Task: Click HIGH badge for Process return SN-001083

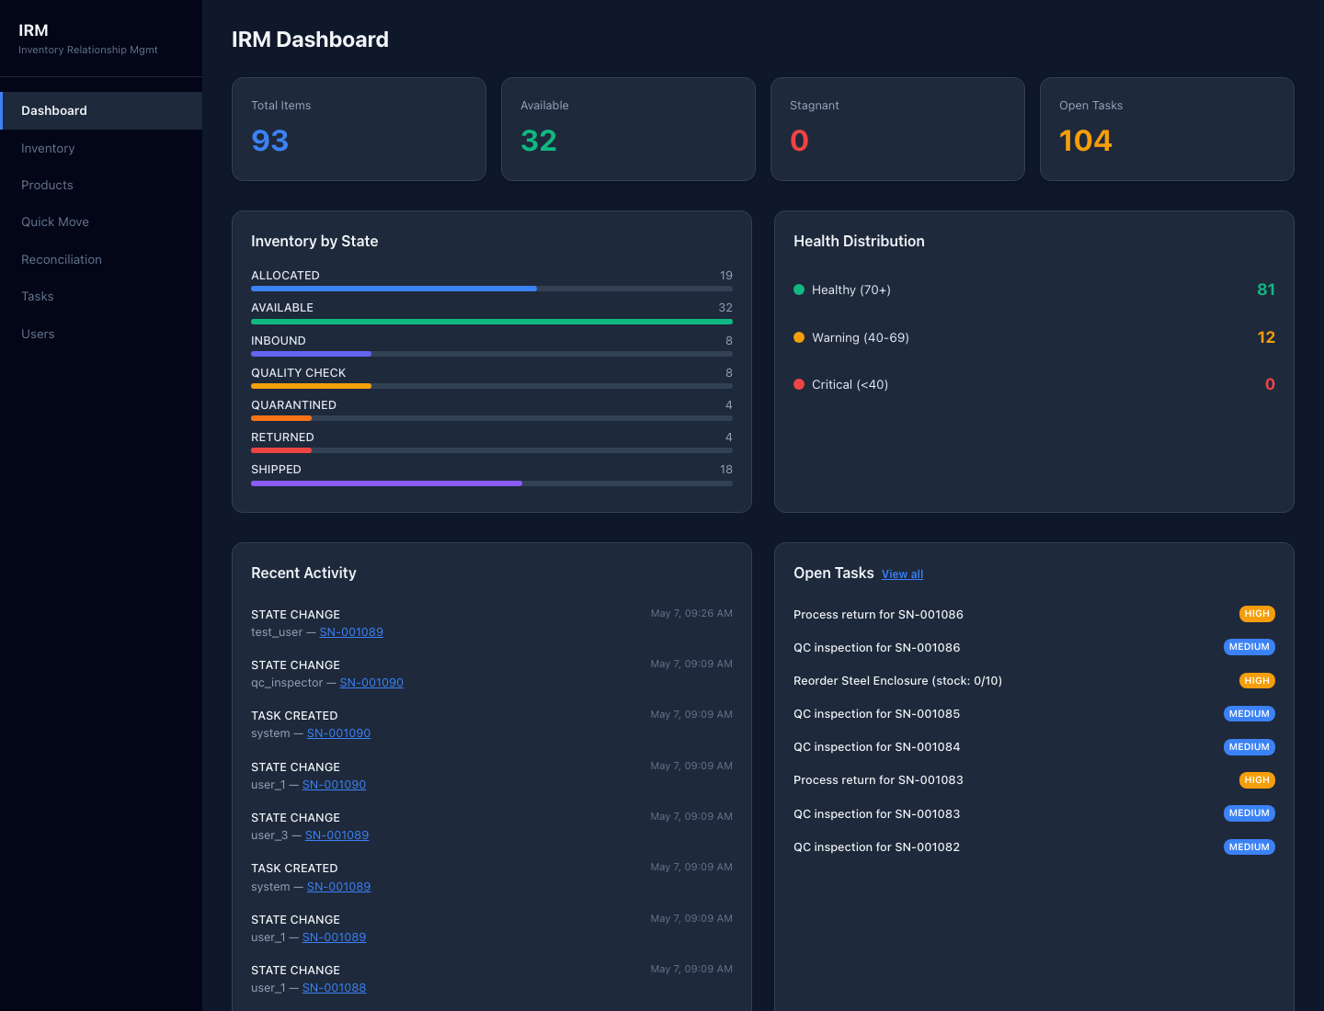Action: (1257, 780)
